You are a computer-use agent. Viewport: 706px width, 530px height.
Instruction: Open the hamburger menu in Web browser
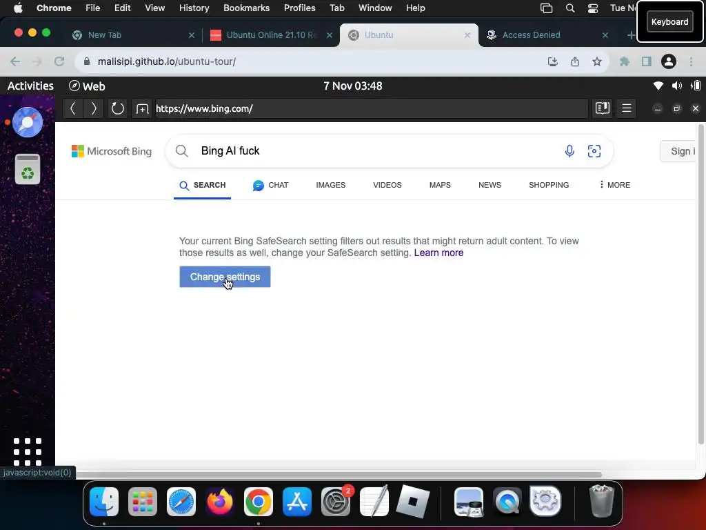pyautogui.click(x=626, y=108)
